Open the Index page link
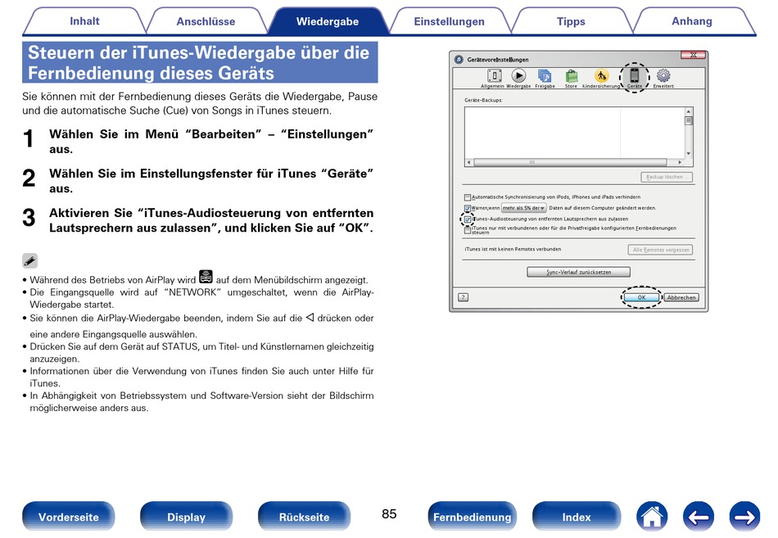This screenshot has width=778, height=538. [x=577, y=517]
